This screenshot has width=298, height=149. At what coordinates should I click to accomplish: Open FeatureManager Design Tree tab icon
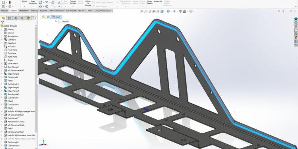click(x=4, y=18)
